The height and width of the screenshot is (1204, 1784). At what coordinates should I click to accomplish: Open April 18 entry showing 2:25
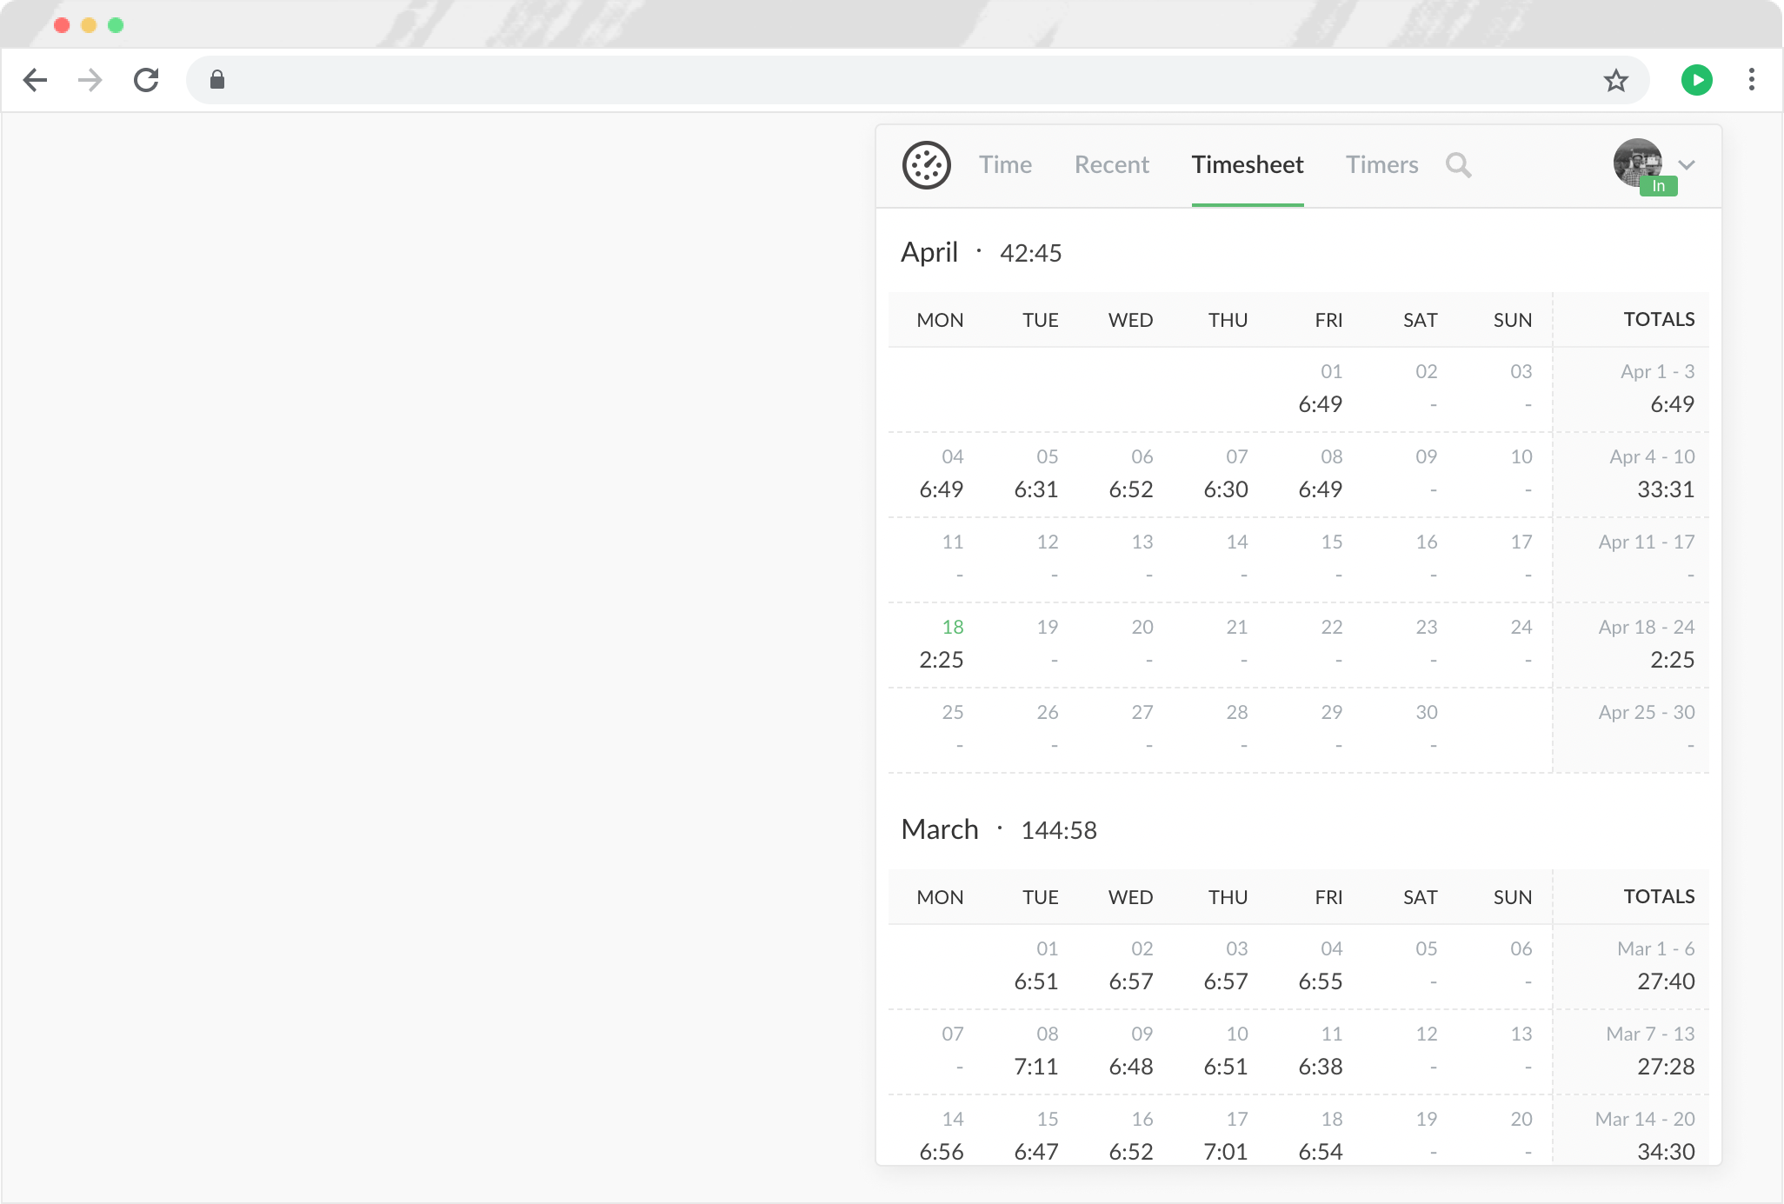click(x=942, y=659)
